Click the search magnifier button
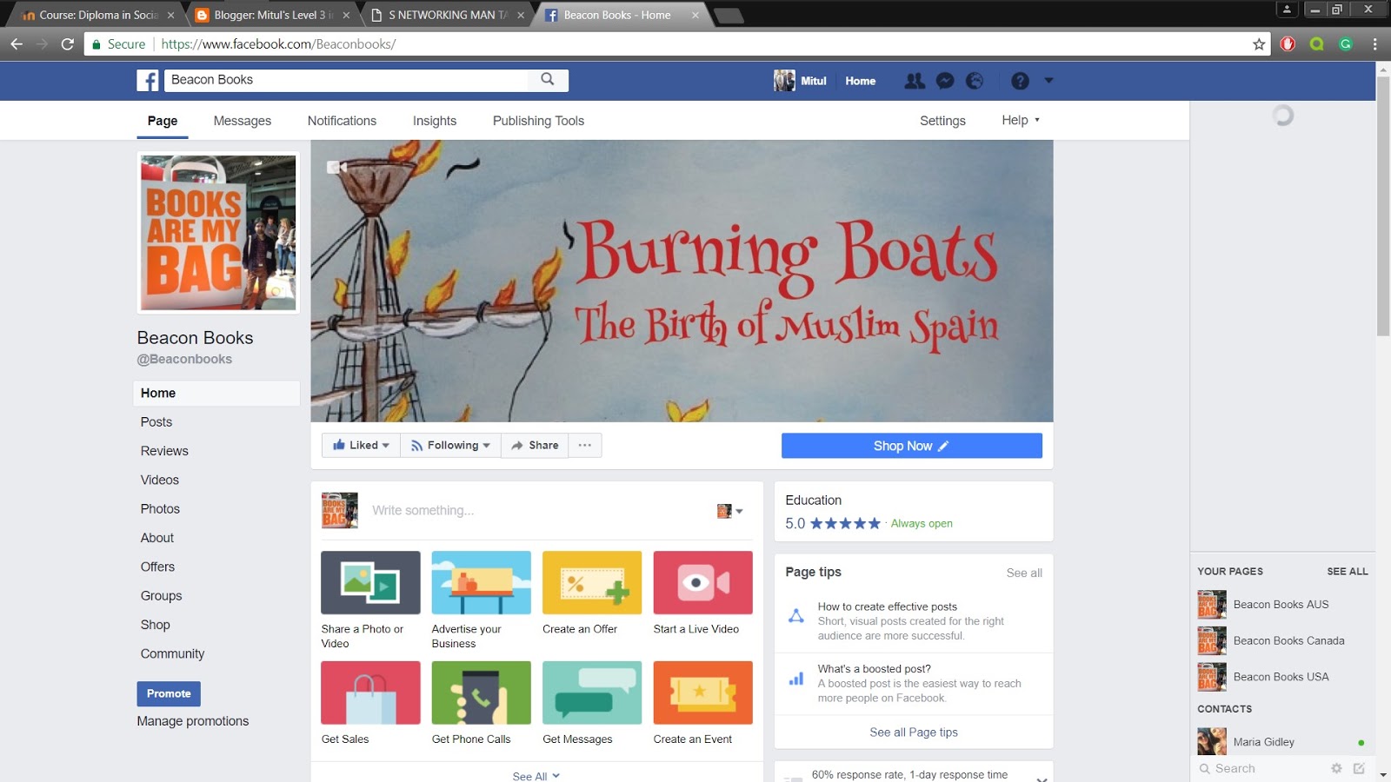This screenshot has height=782, width=1391. tap(548, 80)
